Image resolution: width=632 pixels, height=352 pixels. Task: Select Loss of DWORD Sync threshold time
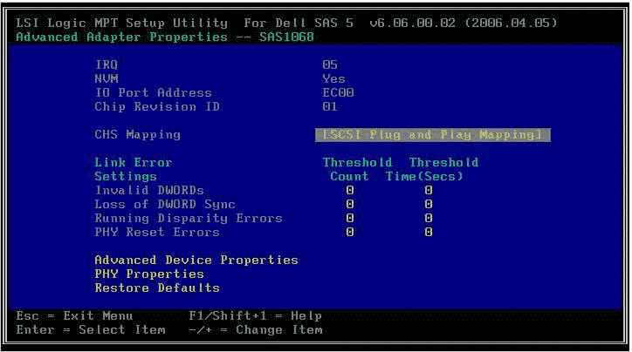(x=428, y=205)
